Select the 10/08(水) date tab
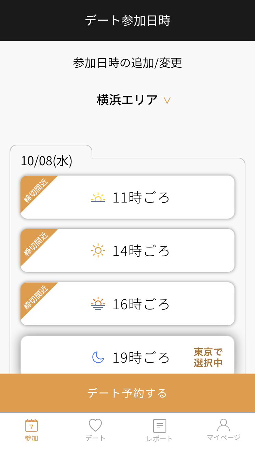The width and height of the screenshot is (255, 455). click(x=47, y=161)
